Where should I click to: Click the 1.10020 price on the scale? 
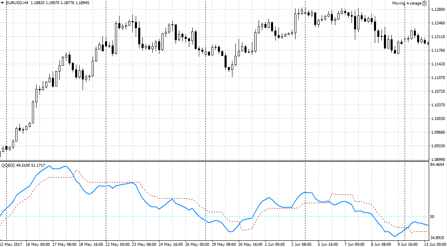pyautogui.click(x=438, y=119)
